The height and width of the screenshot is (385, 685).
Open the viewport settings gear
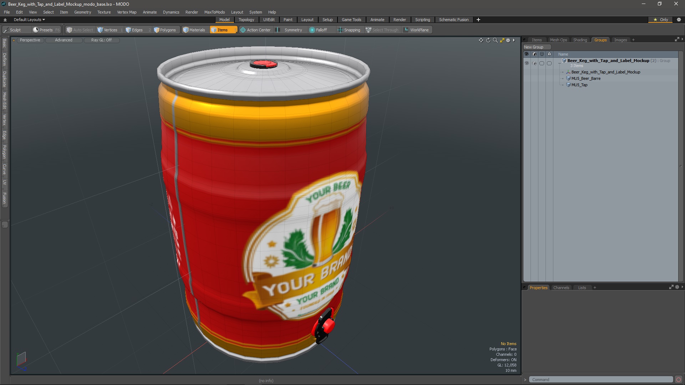[x=508, y=40]
